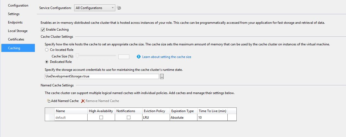Open Learn about setting the cache size link
Viewport: 346px width, 137px height.
coord(167,57)
